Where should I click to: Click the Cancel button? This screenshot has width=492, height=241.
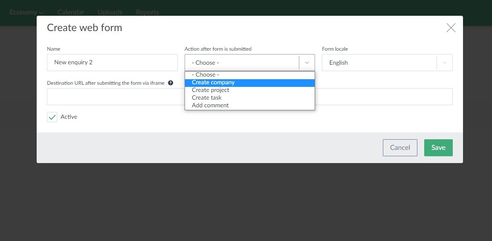point(400,148)
